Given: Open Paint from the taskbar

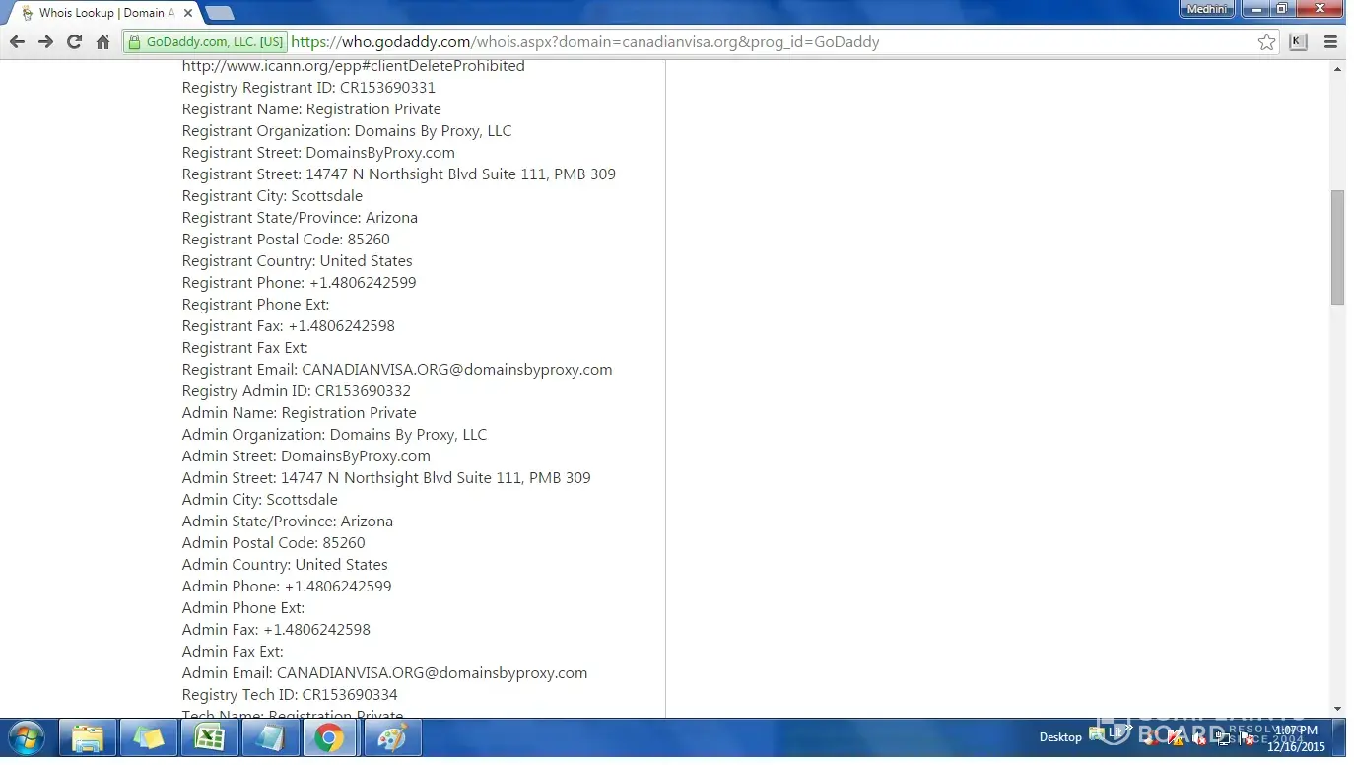Looking at the screenshot, I should (392, 737).
